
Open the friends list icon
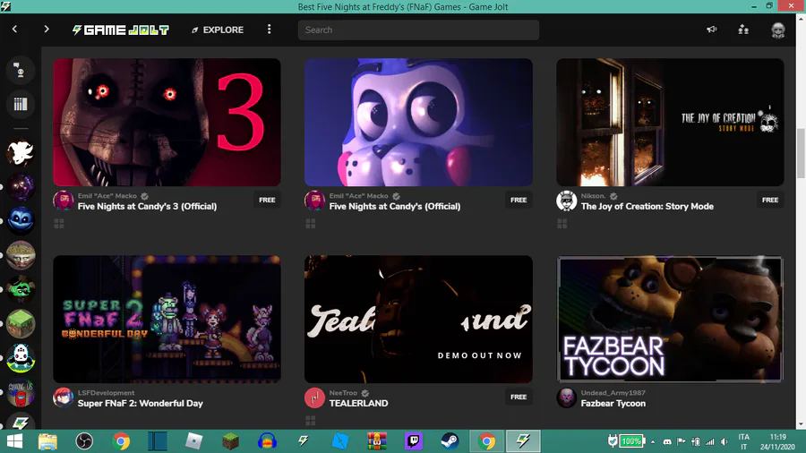click(x=743, y=30)
